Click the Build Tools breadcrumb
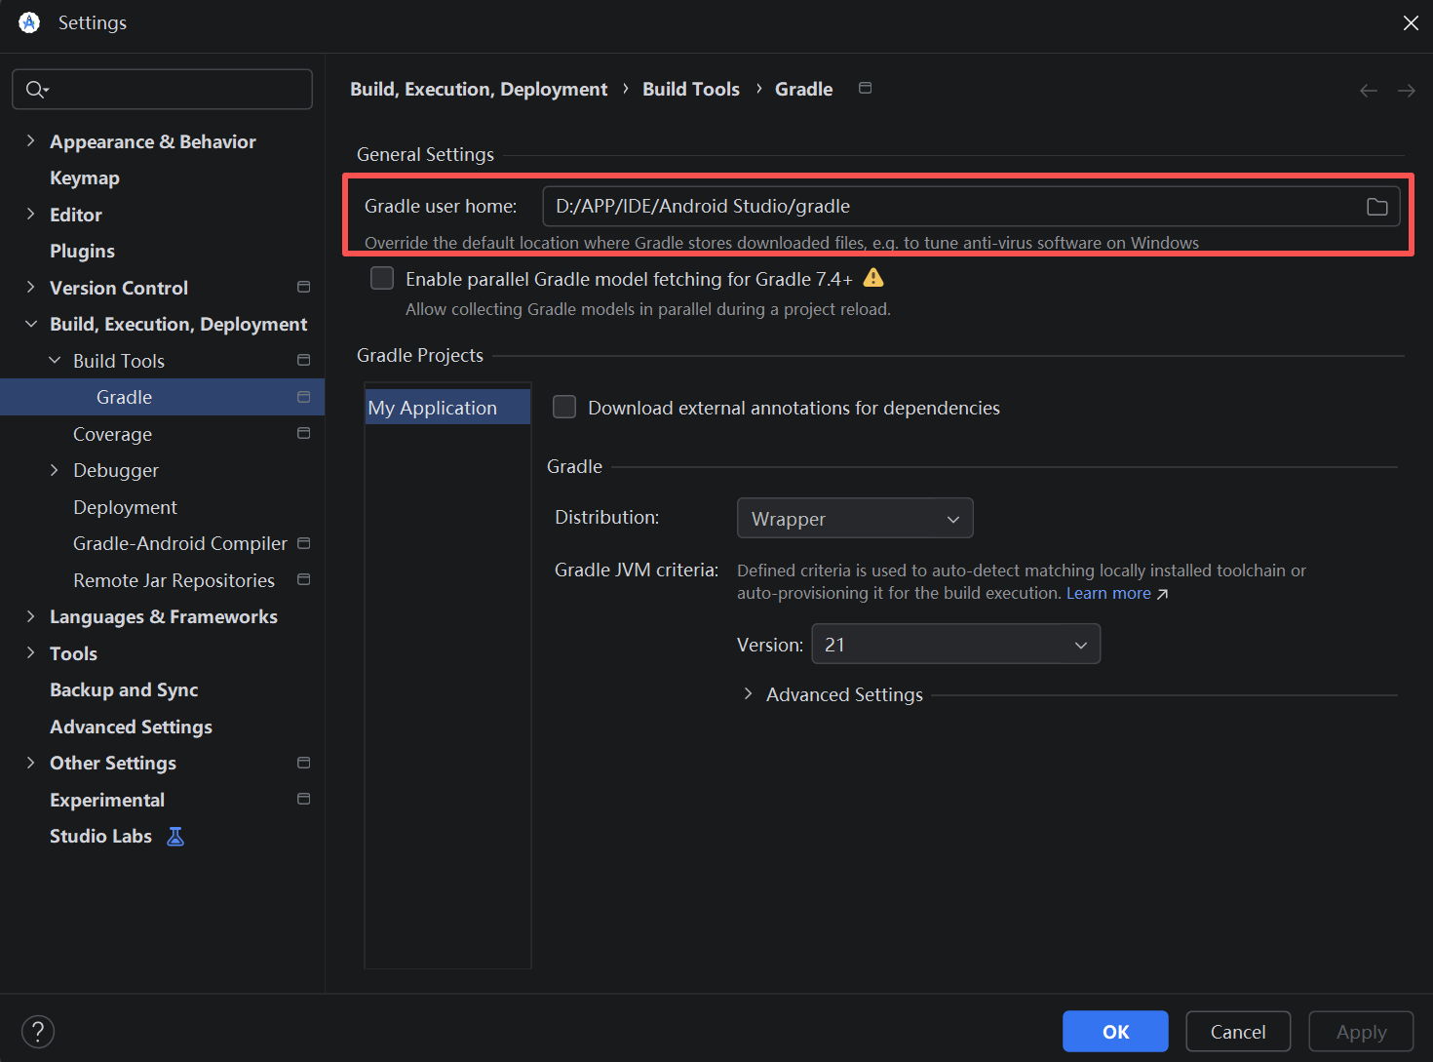This screenshot has width=1433, height=1062. 691,89
